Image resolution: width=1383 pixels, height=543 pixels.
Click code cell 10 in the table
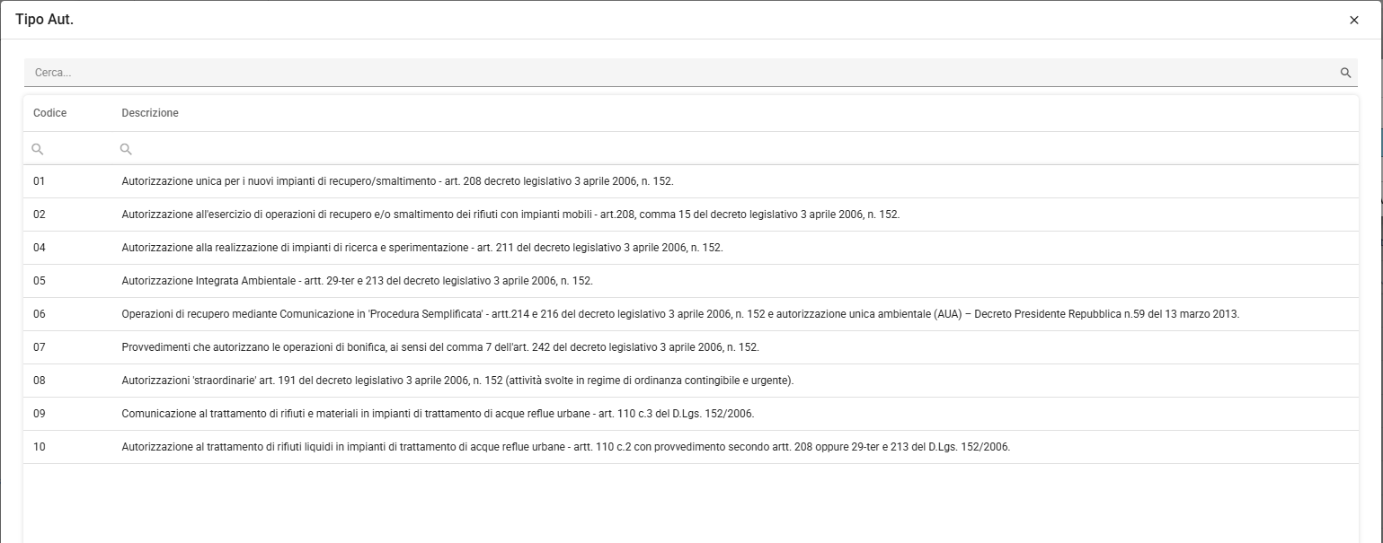point(40,447)
